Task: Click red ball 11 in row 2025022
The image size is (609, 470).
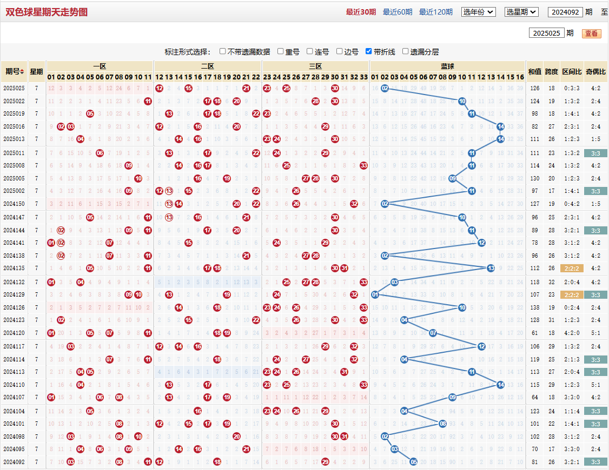Action: [148, 101]
